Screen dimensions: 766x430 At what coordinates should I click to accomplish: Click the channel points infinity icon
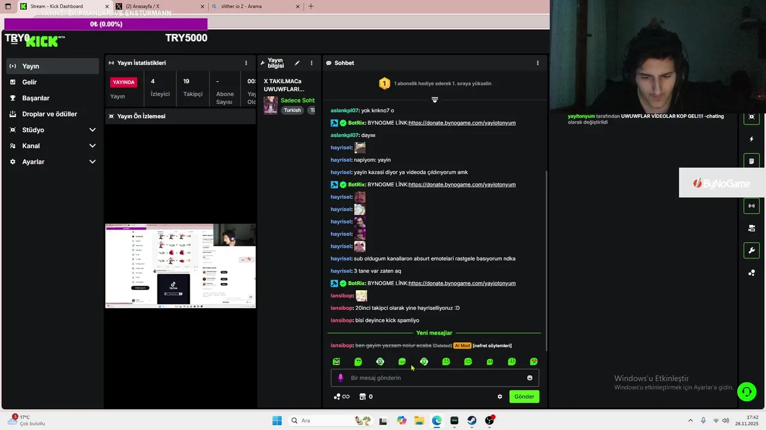coord(342,397)
